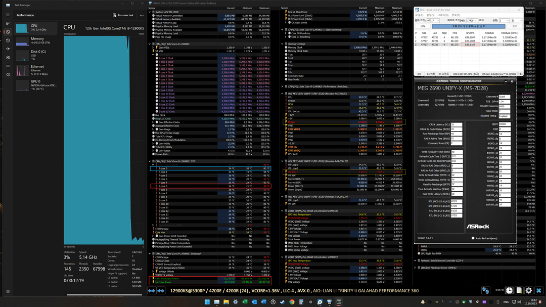The height and width of the screenshot is (307, 546).
Task: Select Performance page icon in Task Manager sidebar
Action: (x=8, y=32)
